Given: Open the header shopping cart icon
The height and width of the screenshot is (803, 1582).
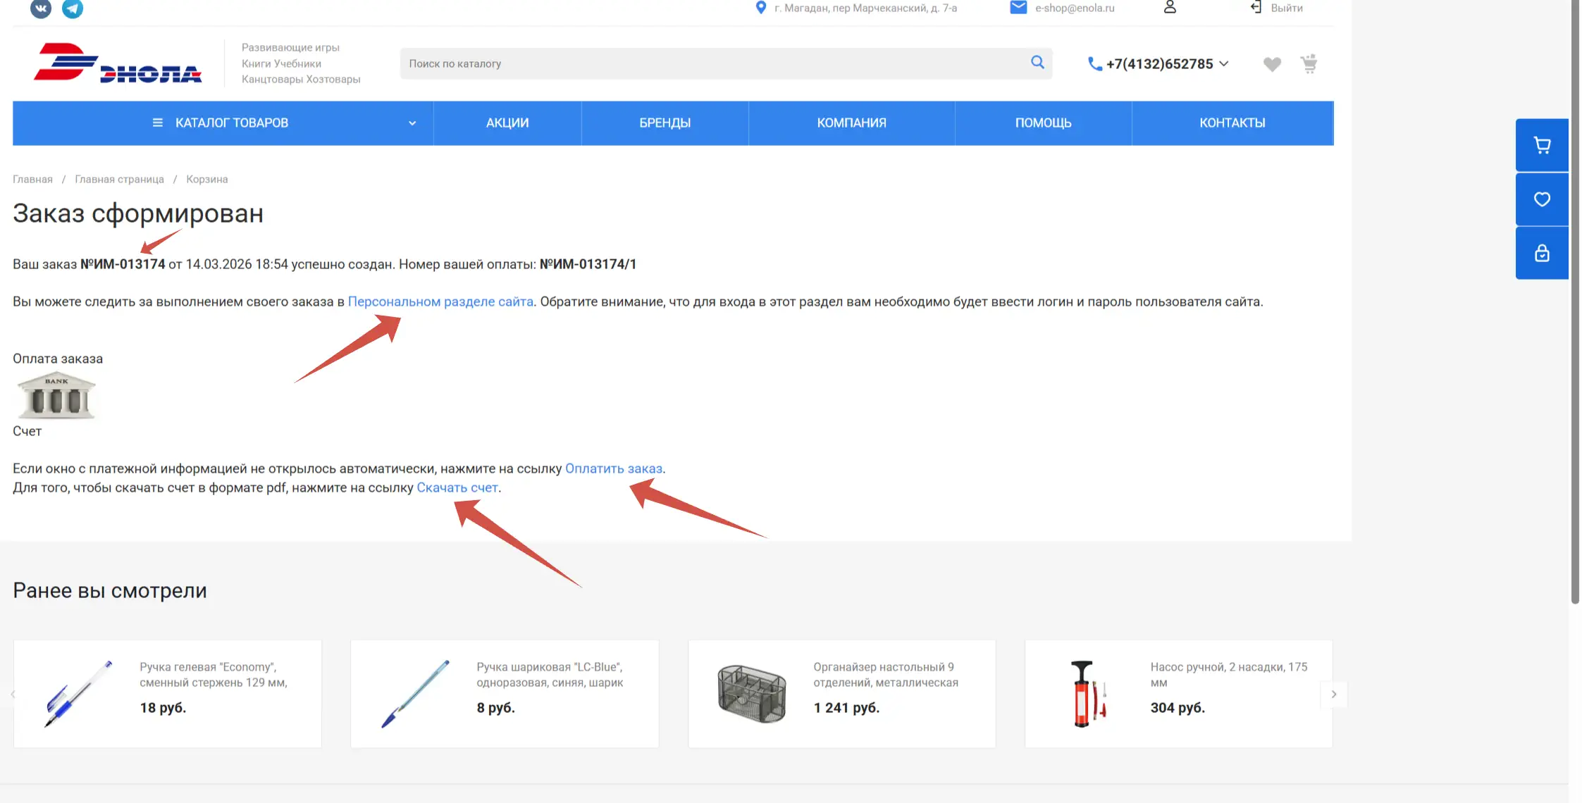Looking at the screenshot, I should pos(1309,64).
